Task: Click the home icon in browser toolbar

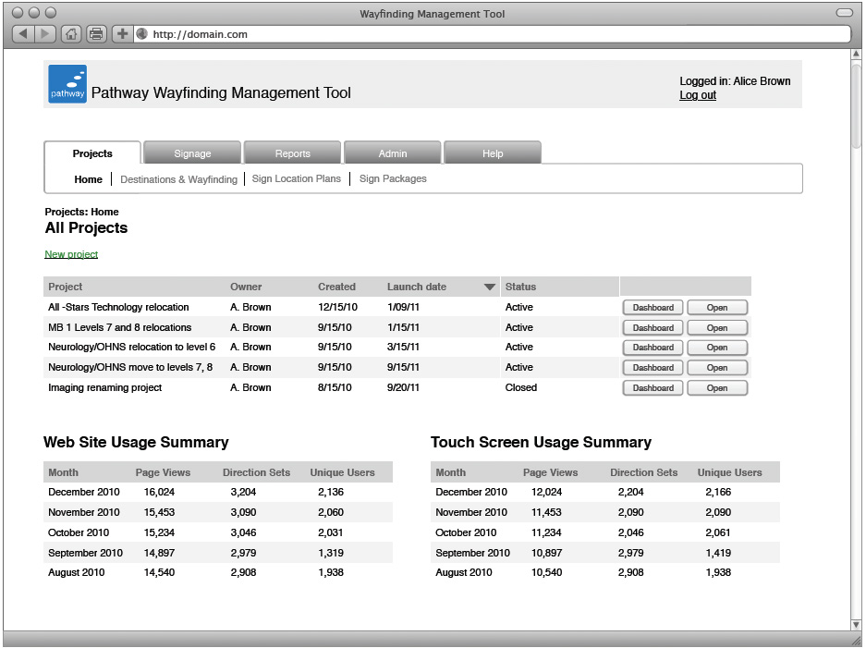Action: click(x=71, y=34)
